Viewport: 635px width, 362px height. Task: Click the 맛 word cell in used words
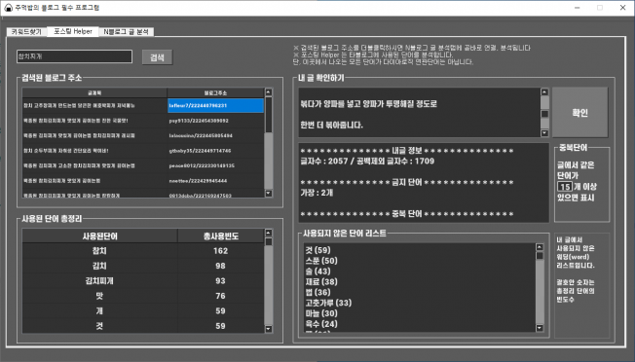click(100, 296)
